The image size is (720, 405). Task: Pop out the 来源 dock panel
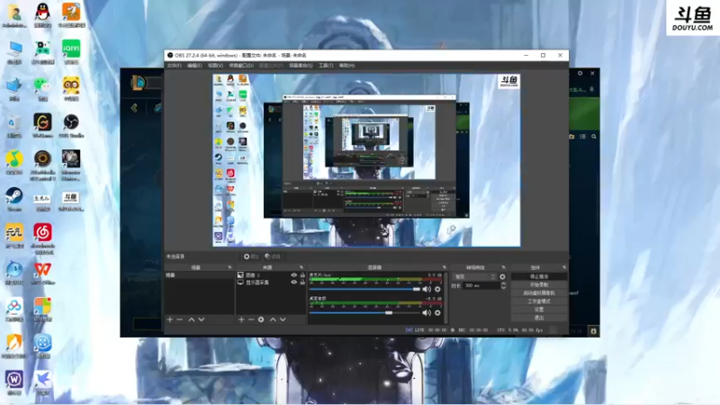(301, 267)
